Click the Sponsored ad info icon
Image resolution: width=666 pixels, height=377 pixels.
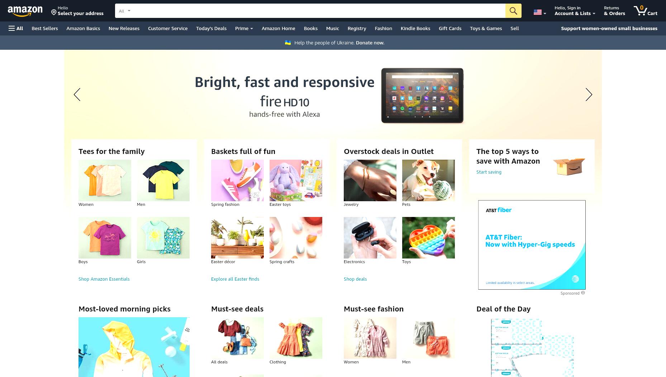click(x=583, y=293)
